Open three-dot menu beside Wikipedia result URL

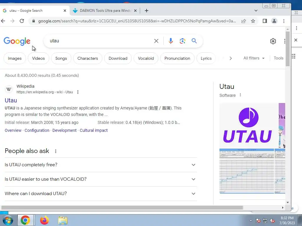pos(78,92)
